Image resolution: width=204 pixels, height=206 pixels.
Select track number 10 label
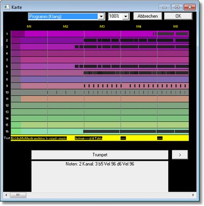pyautogui.click(x=7, y=92)
